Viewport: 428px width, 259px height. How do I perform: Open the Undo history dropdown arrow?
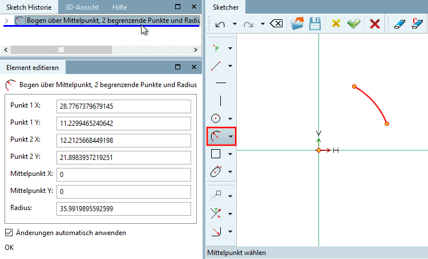coord(235,24)
